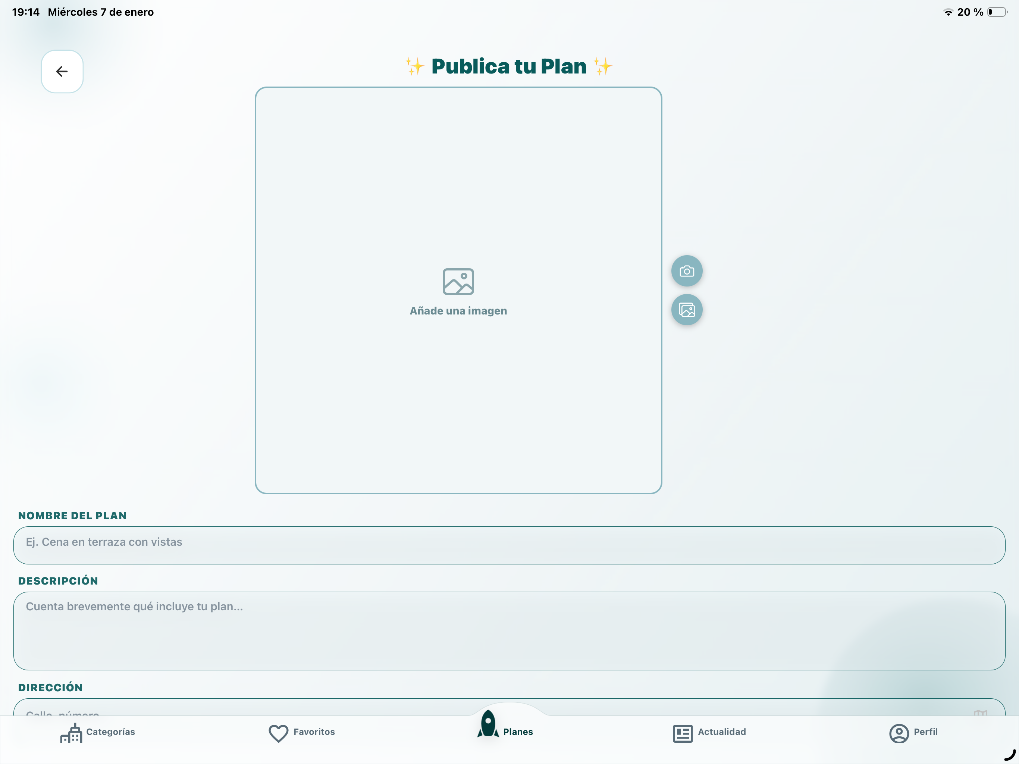Tap the Wi-Fi status icon

point(948,12)
